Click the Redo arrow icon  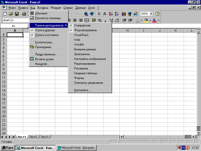tap(76, 14)
